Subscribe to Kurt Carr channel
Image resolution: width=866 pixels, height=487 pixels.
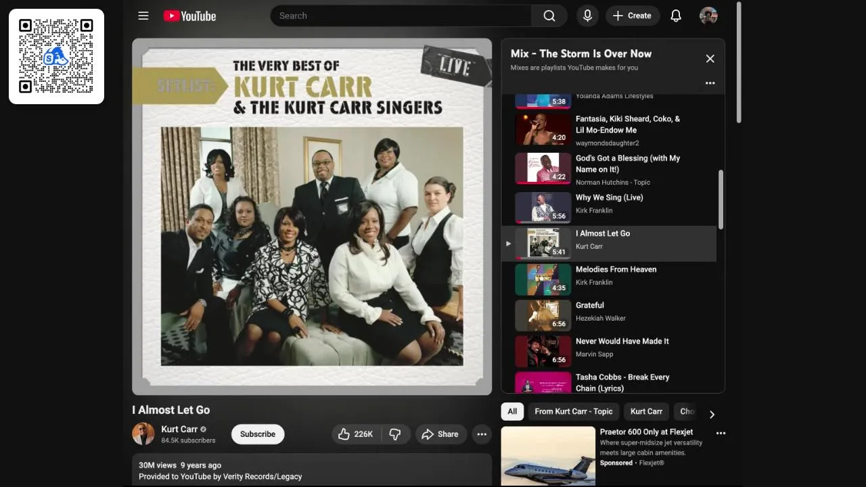pyautogui.click(x=258, y=434)
